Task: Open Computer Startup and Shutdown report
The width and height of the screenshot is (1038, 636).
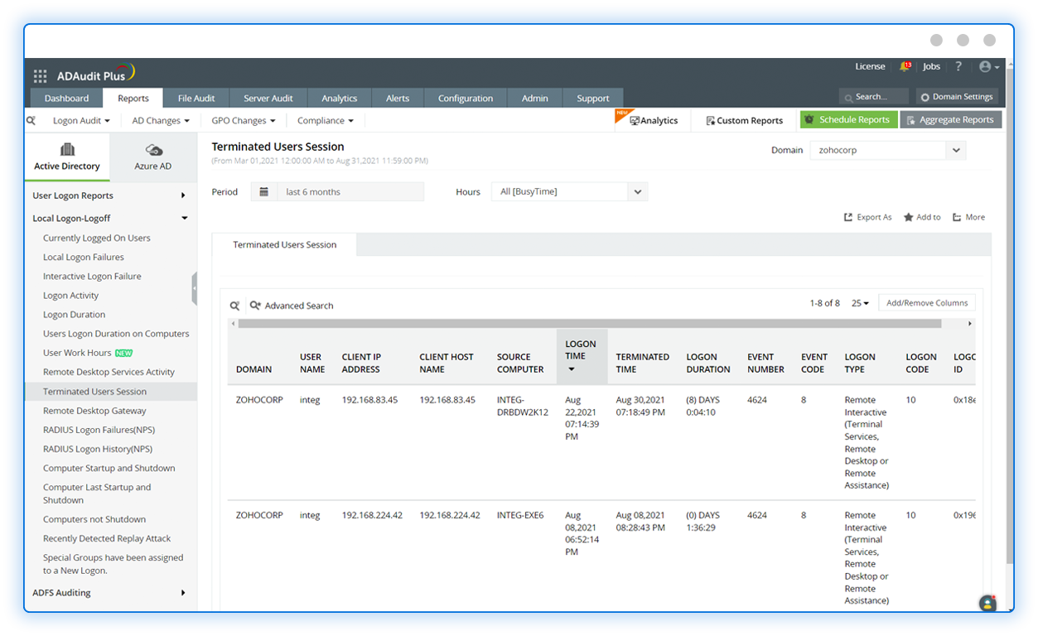Action: (x=109, y=468)
